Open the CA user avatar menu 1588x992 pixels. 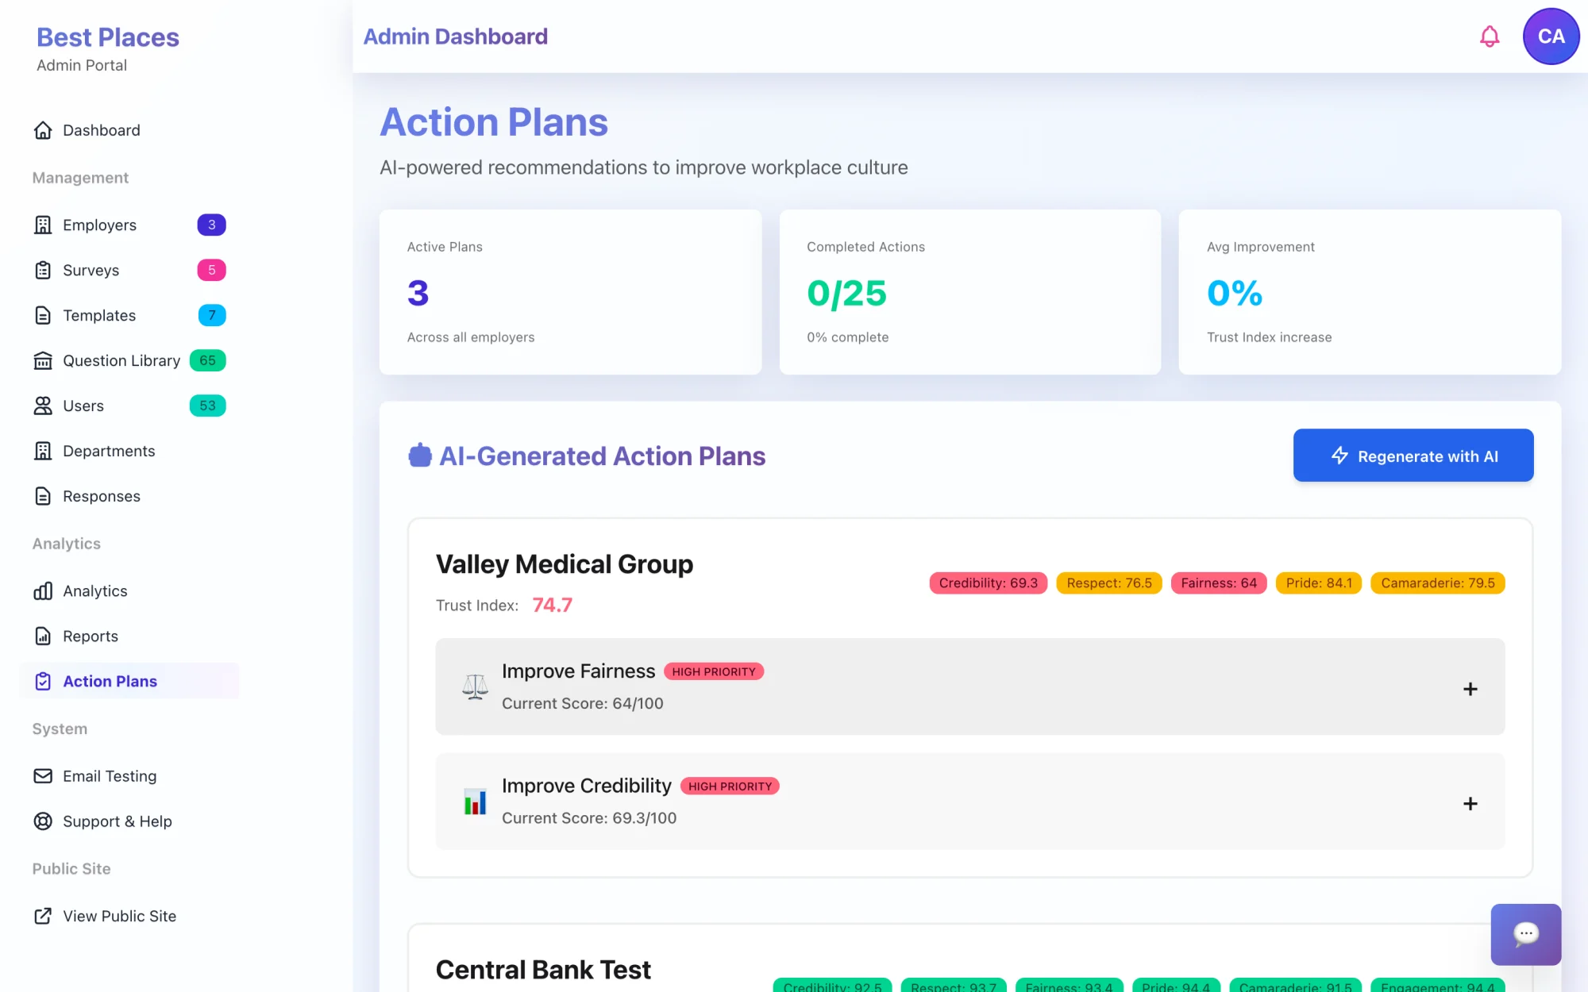pyautogui.click(x=1551, y=37)
